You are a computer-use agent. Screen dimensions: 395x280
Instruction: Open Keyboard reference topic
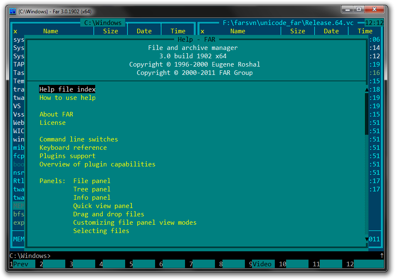73,147
